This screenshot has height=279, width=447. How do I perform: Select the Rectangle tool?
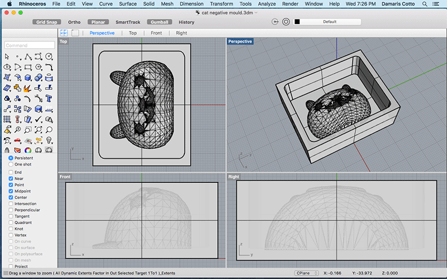point(28,67)
